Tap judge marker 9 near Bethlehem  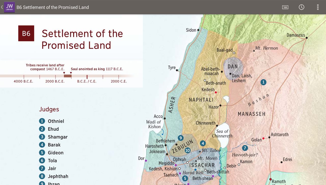tap(181, 138)
